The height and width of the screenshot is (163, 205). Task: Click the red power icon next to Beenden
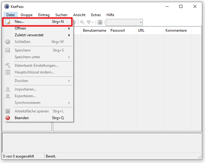[8, 118]
